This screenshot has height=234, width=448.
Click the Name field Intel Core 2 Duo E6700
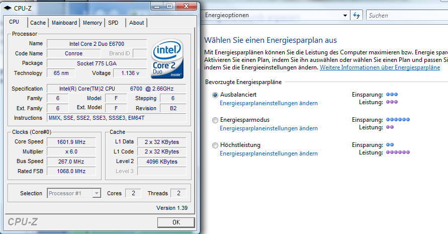tap(97, 44)
